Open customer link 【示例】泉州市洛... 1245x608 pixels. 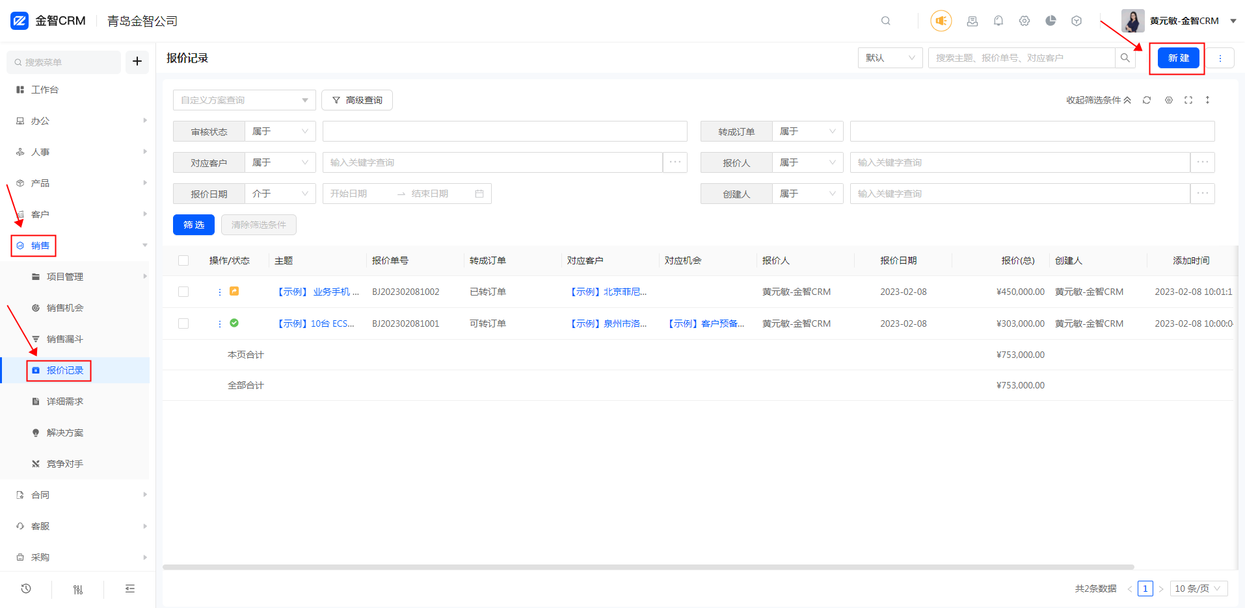click(x=608, y=323)
